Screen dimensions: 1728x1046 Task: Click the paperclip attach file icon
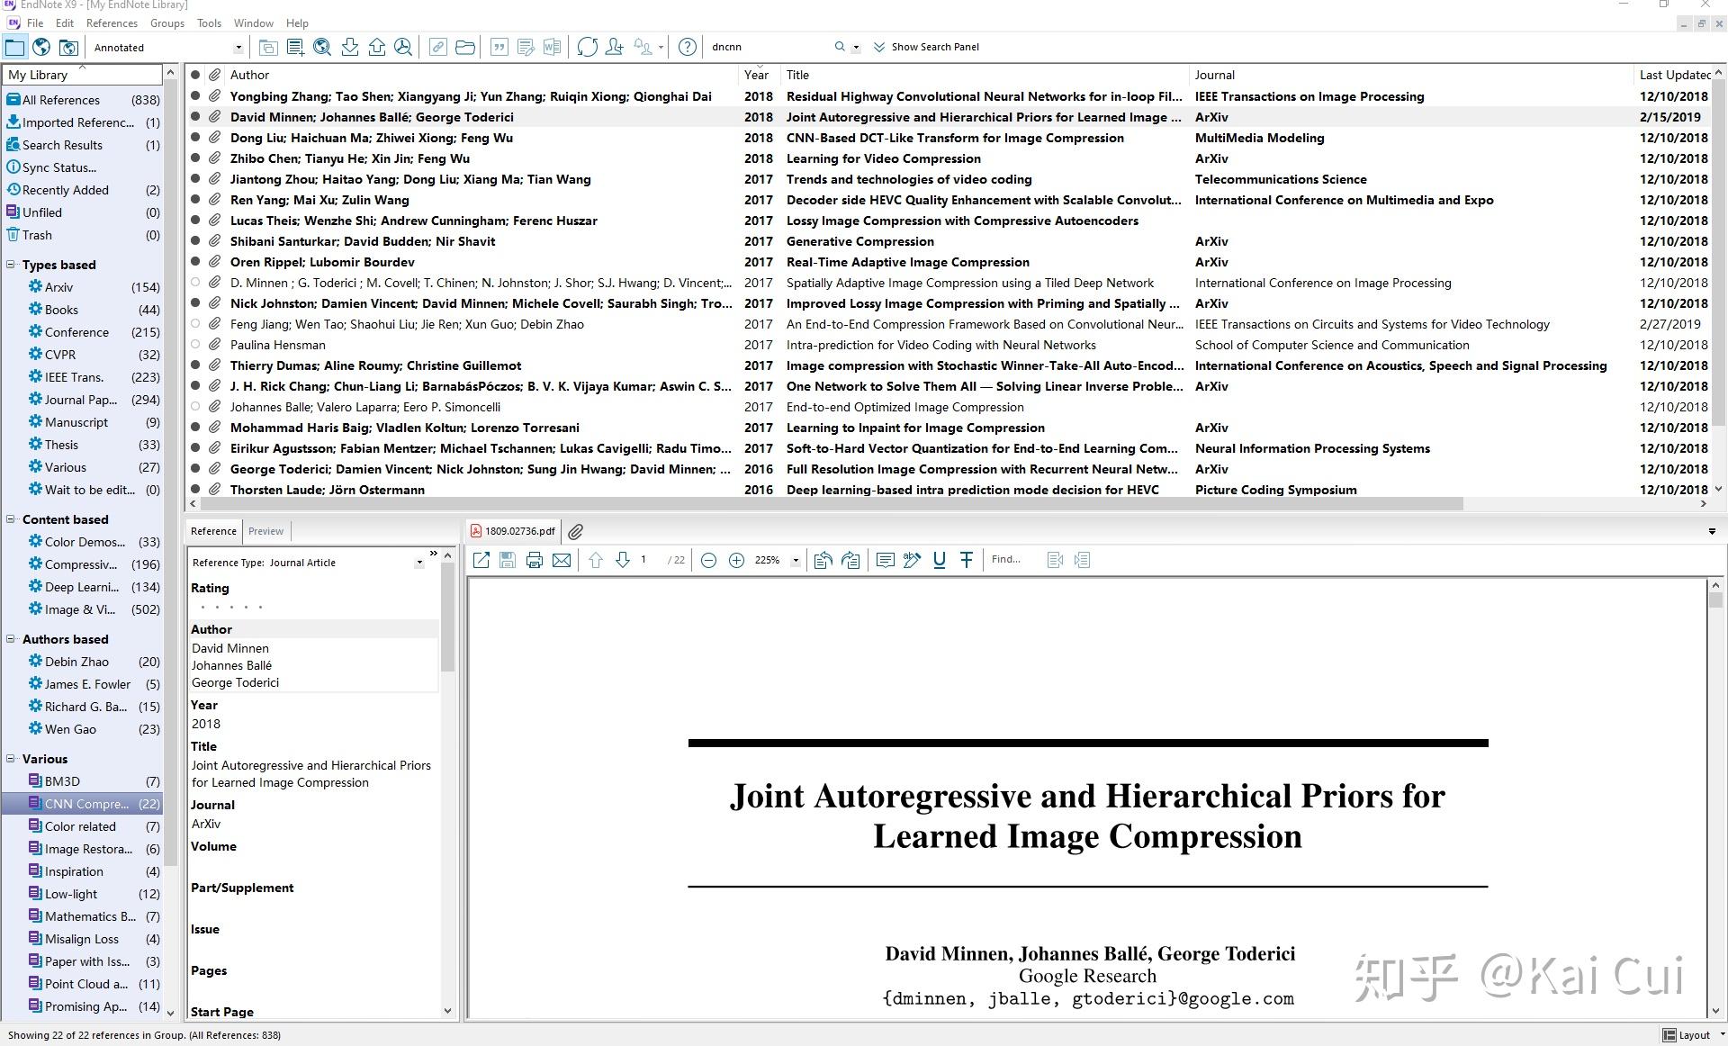[x=576, y=532]
